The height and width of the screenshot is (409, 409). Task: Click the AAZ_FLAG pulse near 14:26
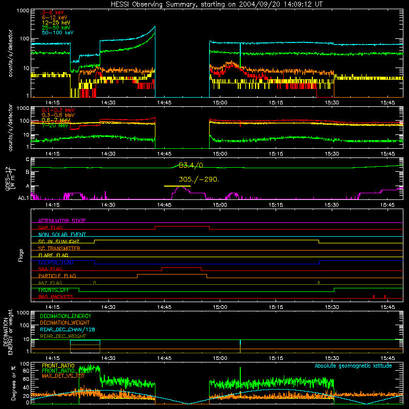click(x=95, y=283)
